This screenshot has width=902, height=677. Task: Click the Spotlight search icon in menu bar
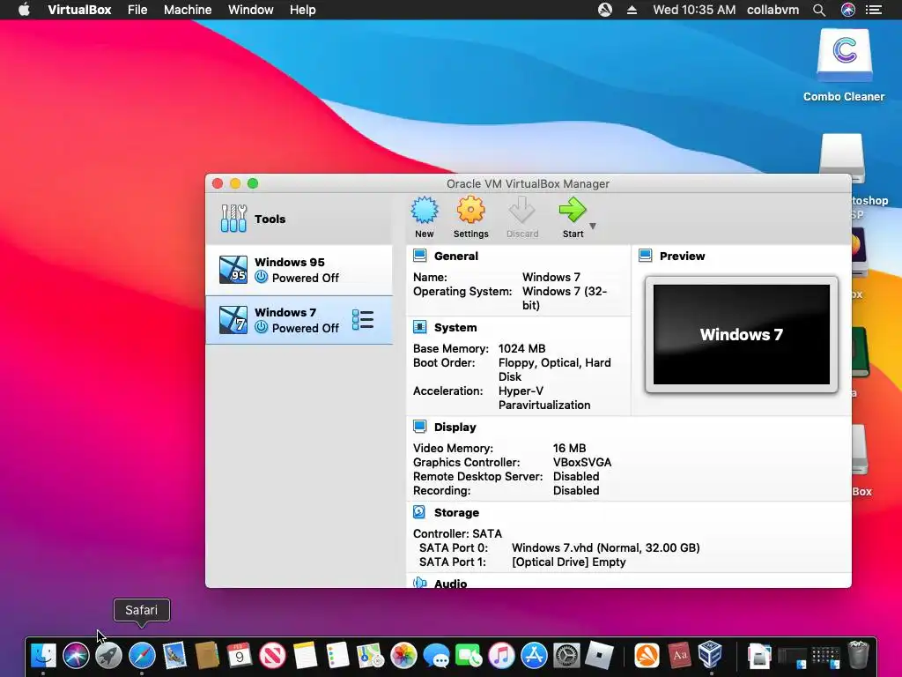819,10
